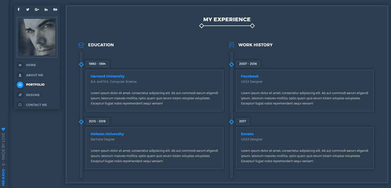Viewport: 391px width, 188px height.
Task: Click the 2017 date badge
Action: [243, 121]
